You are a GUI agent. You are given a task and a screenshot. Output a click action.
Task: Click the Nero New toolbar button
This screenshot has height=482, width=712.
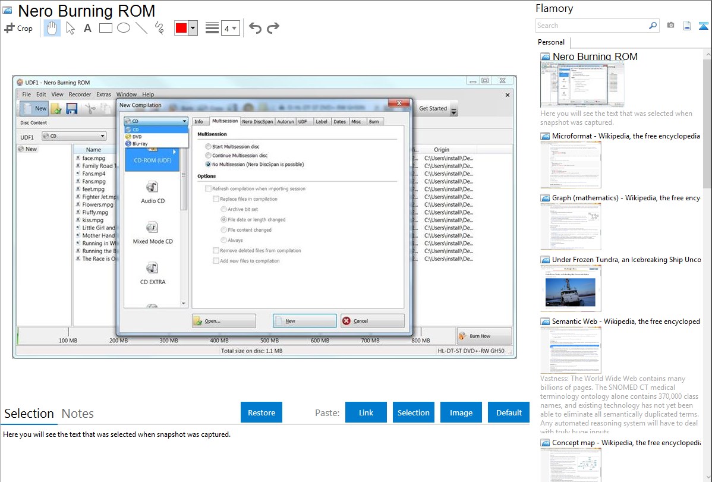point(34,109)
